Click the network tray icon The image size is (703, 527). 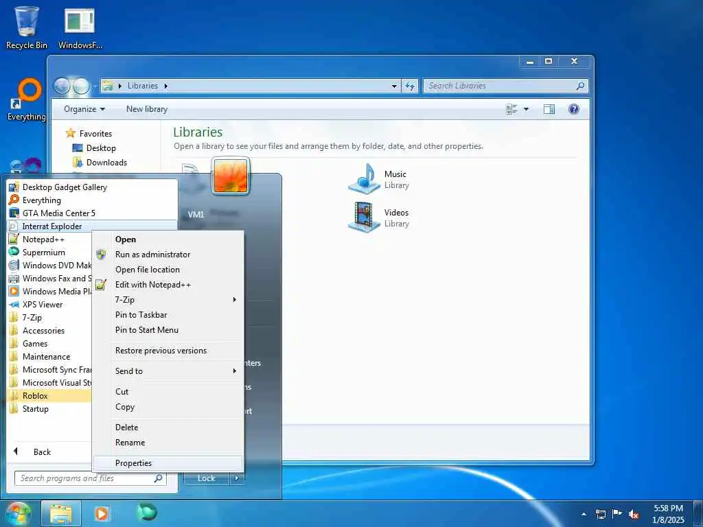point(600,514)
